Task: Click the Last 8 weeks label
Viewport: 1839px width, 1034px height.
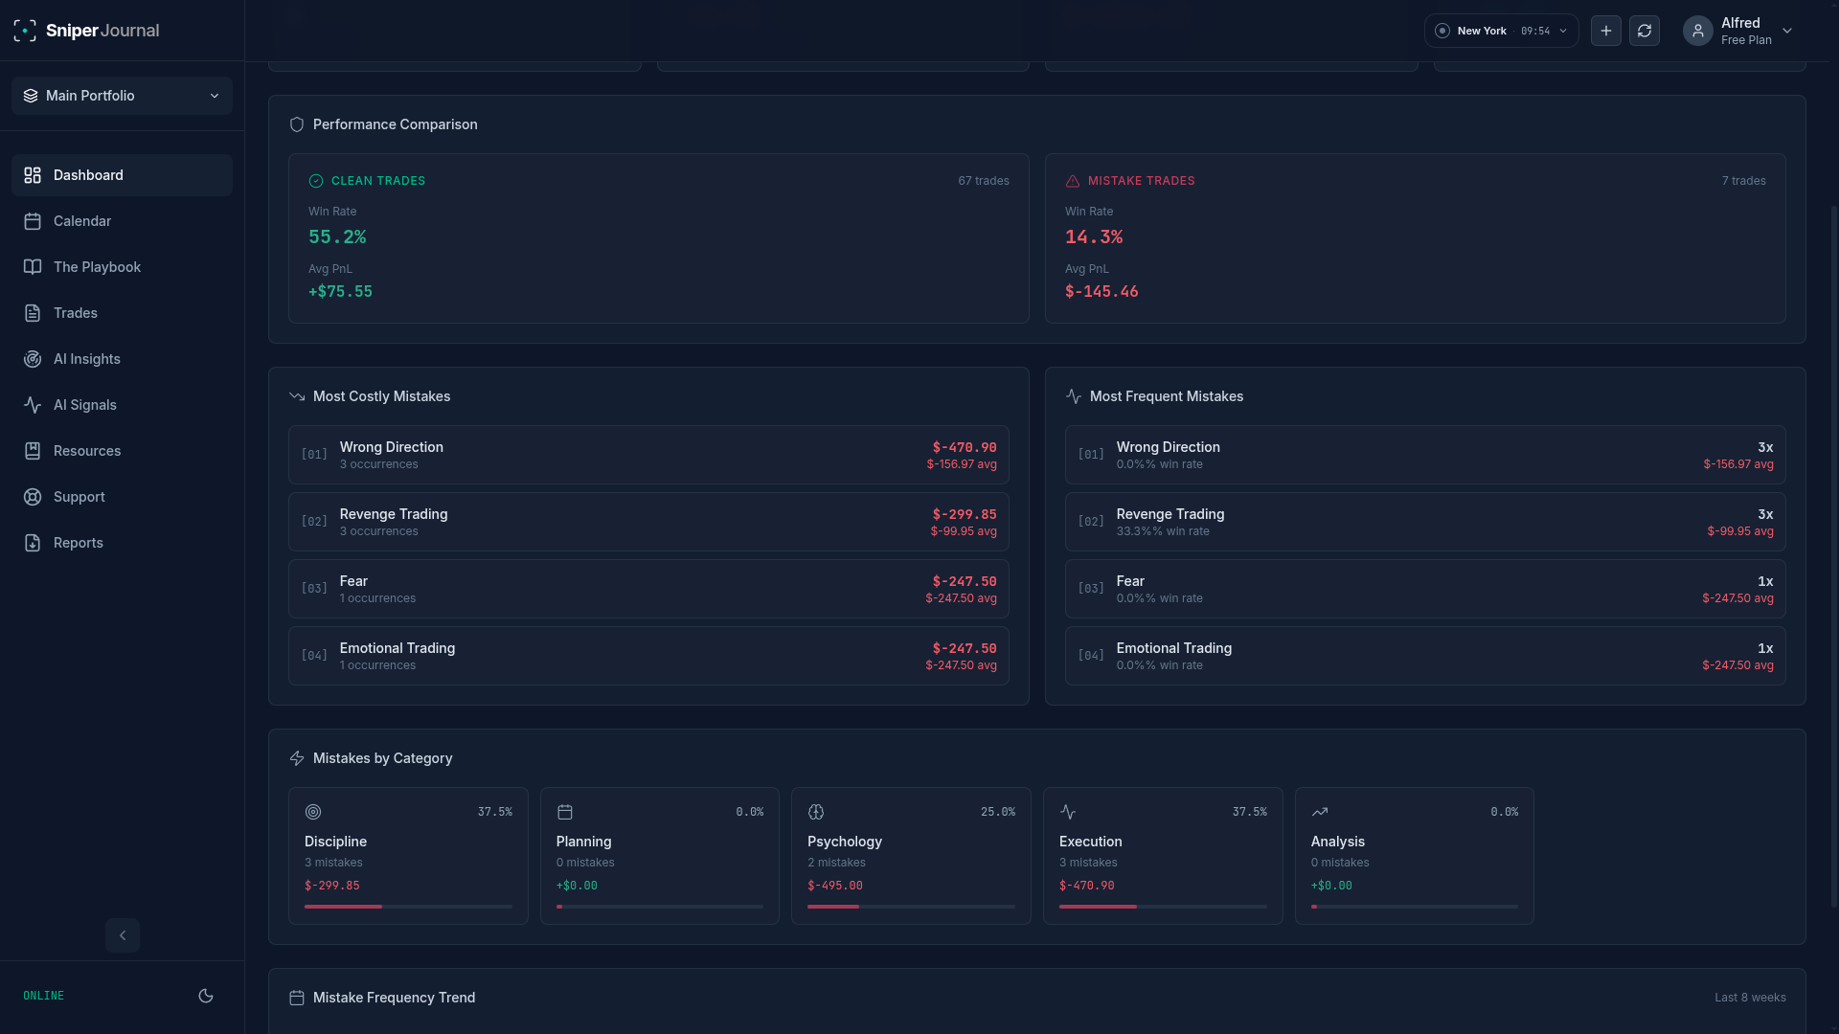Action: pos(1750,998)
